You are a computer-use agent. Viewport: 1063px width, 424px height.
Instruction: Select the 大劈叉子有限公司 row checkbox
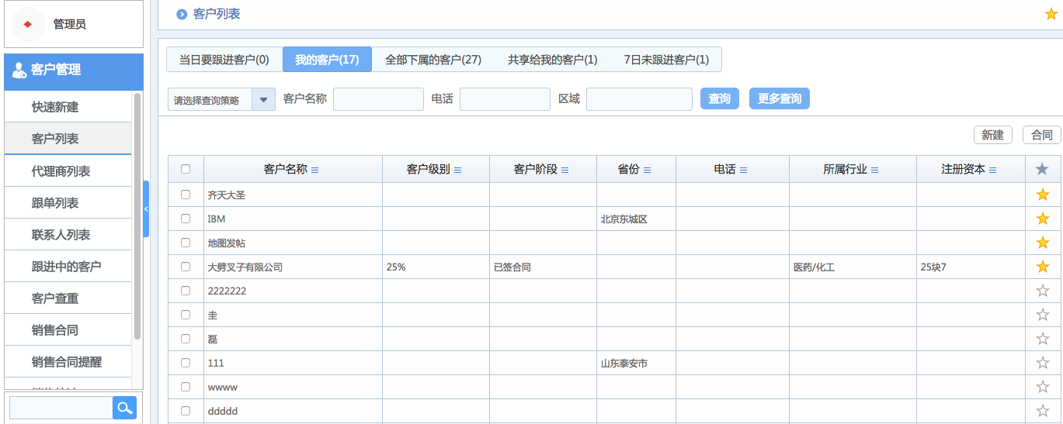[x=186, y=267]
